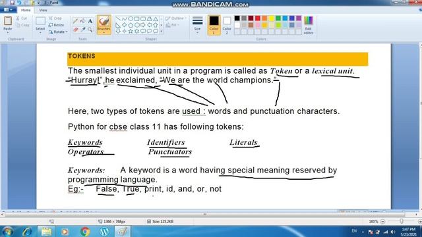Click the Copy button
The height and width of the screenshot is (237, 422).
(22, 25)
